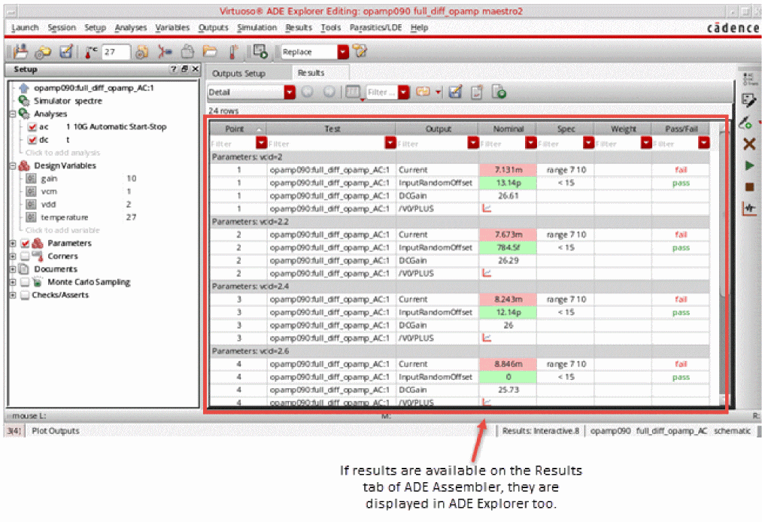762x522 pixels.
Task: Open the Nominal column filter dropdown arrow
Action: (x=530, y=143)
